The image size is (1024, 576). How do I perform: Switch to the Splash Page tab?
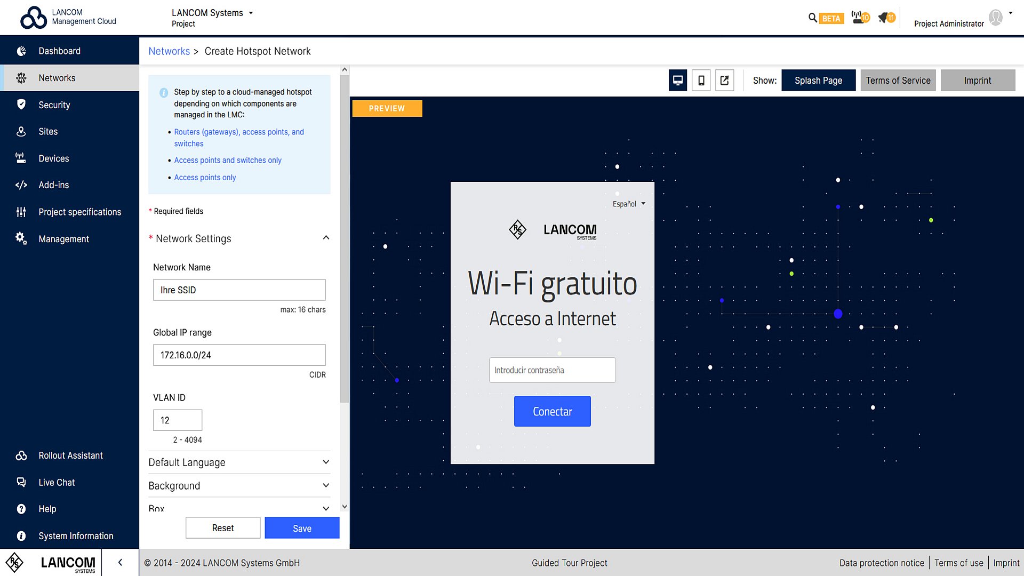819,80
